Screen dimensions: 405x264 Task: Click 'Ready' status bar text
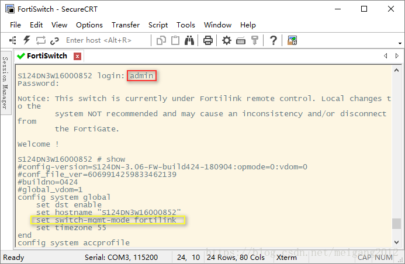point(13,258)
